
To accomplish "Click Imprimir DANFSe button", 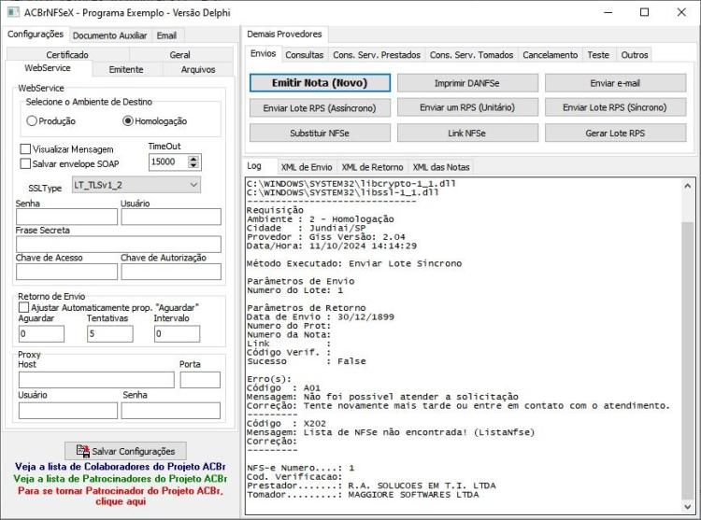I will click(467, 82).
